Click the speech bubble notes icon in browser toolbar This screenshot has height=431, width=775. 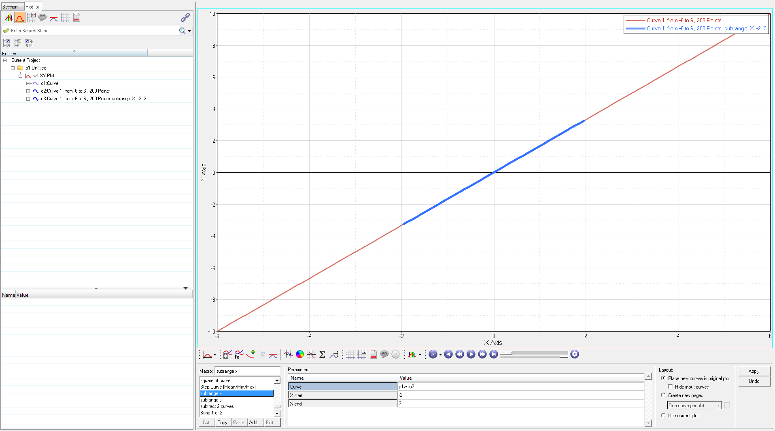point(42,17)
